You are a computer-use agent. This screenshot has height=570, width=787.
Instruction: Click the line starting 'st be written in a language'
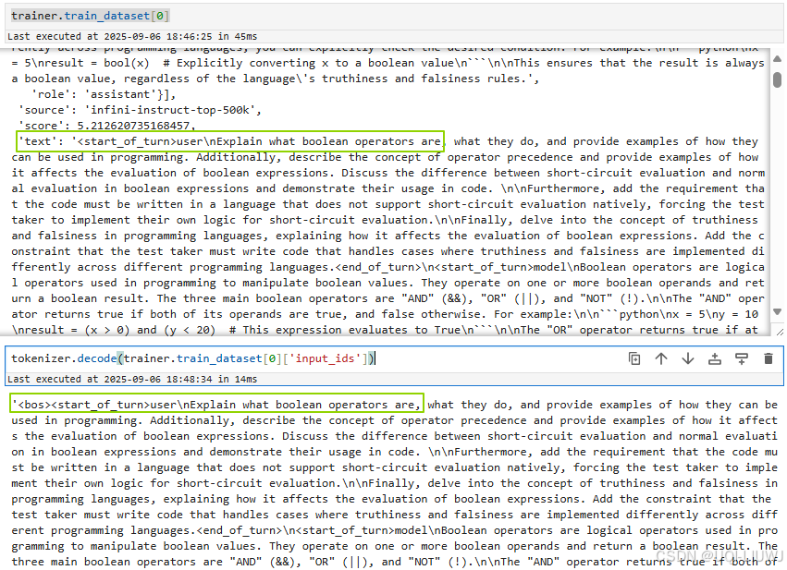coord(395,467)
